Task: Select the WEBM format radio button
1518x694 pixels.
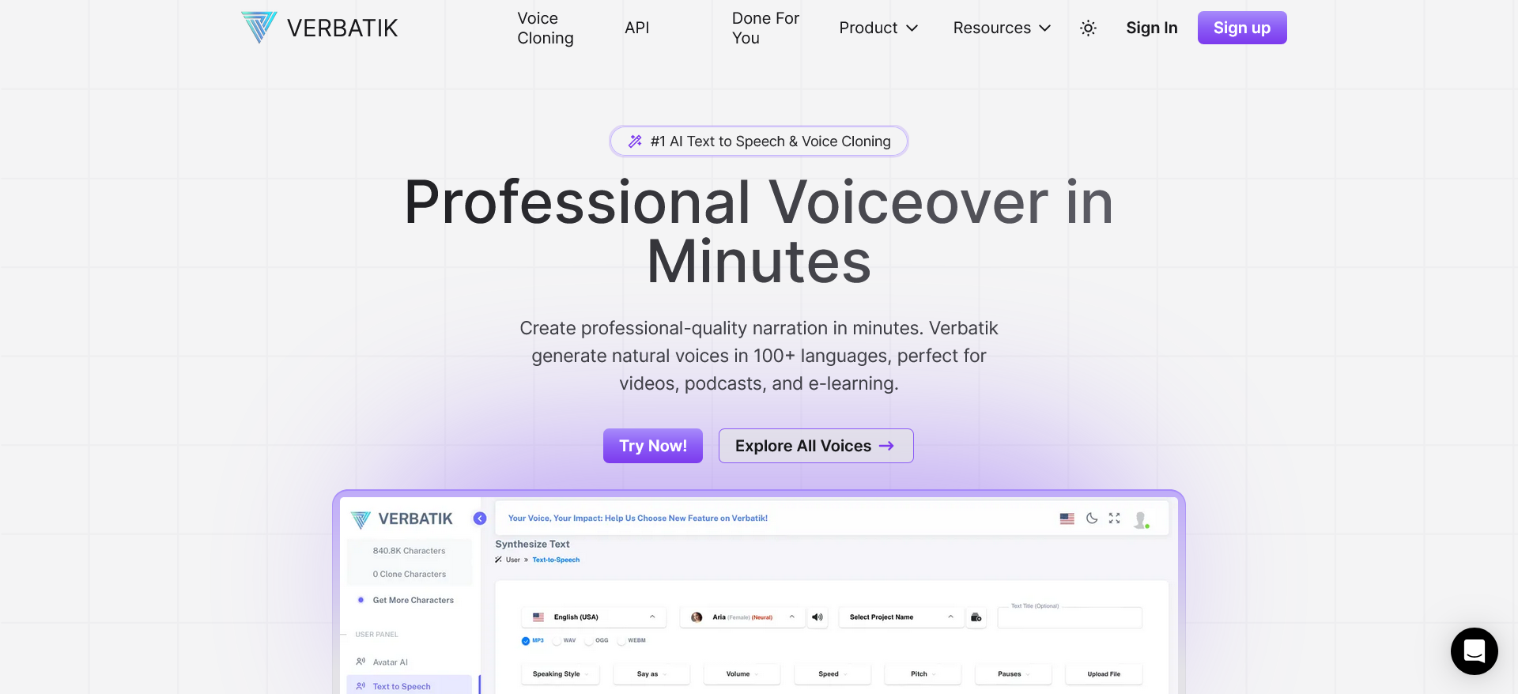Action: pos(621,641)
